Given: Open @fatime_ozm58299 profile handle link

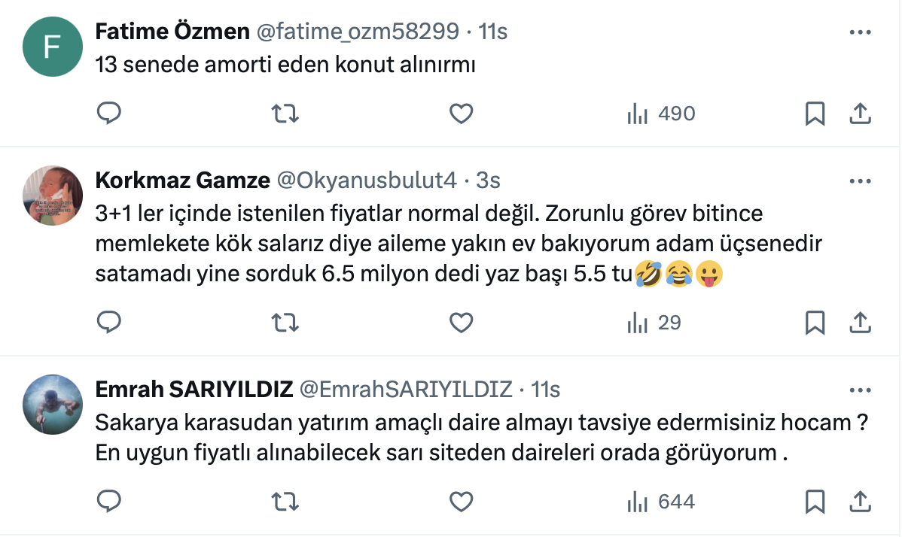Looking at the screenshot, I should tap(358, 32).
